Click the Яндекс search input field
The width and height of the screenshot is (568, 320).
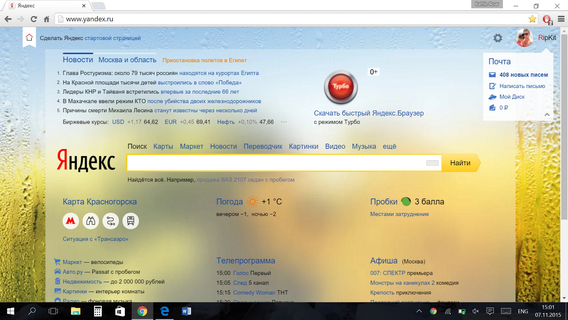pos(284,163)
